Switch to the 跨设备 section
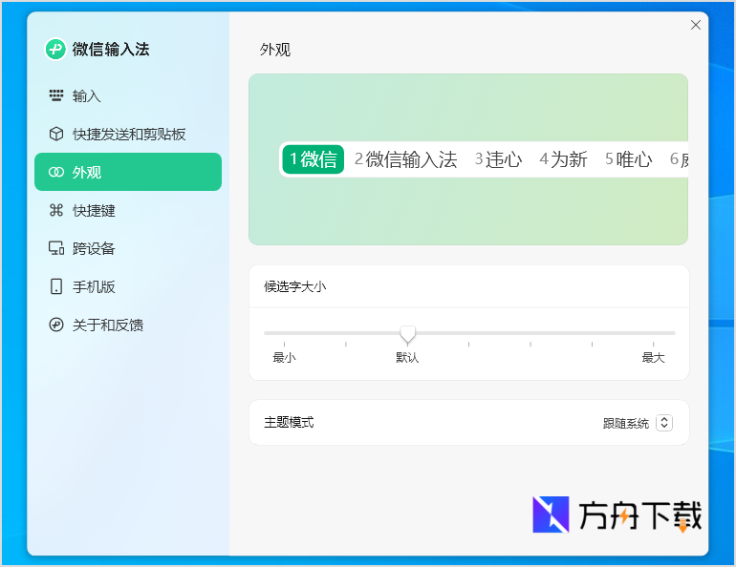 click(x=128, y=248)
